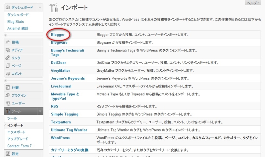Open カテゴリーとタグの変換 converter link

[x=70, y=150]
